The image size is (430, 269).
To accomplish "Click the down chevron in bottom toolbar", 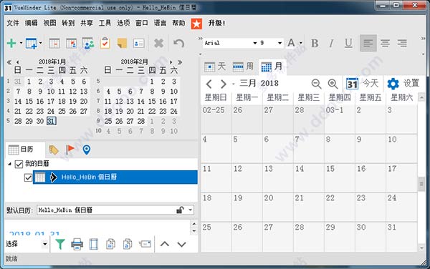I will pyautogui.click(x=181, y=244).
